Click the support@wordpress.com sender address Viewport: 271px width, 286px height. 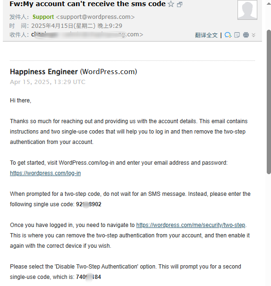(95, 17)
